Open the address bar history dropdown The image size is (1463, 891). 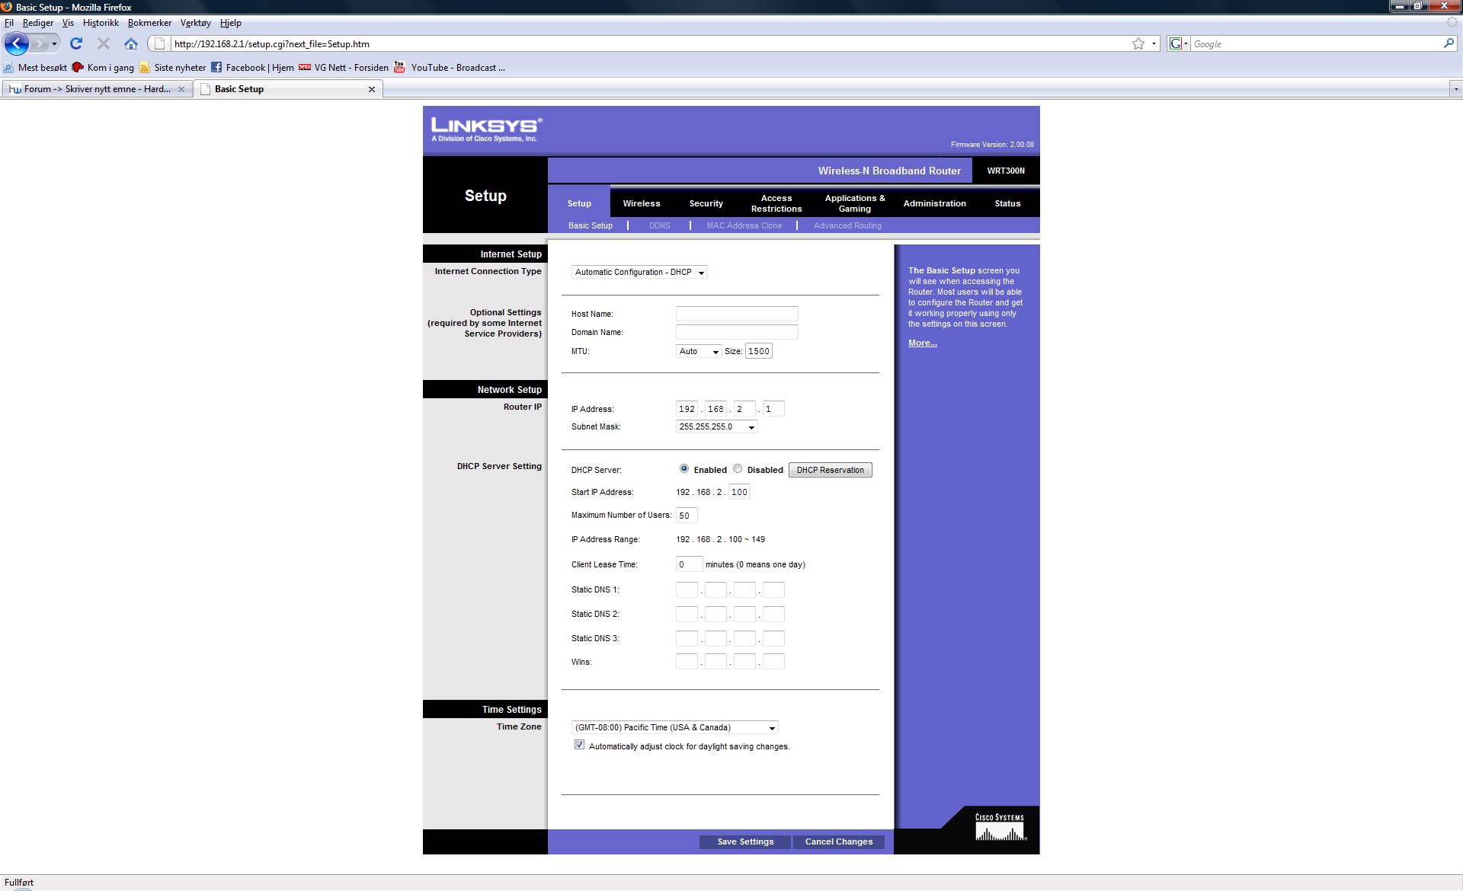point(1154,43)
